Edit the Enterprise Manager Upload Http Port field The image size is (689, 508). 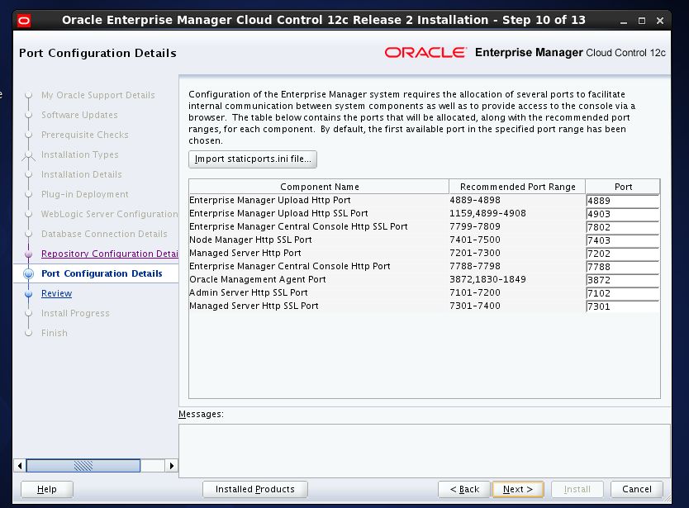click(622, 201)
